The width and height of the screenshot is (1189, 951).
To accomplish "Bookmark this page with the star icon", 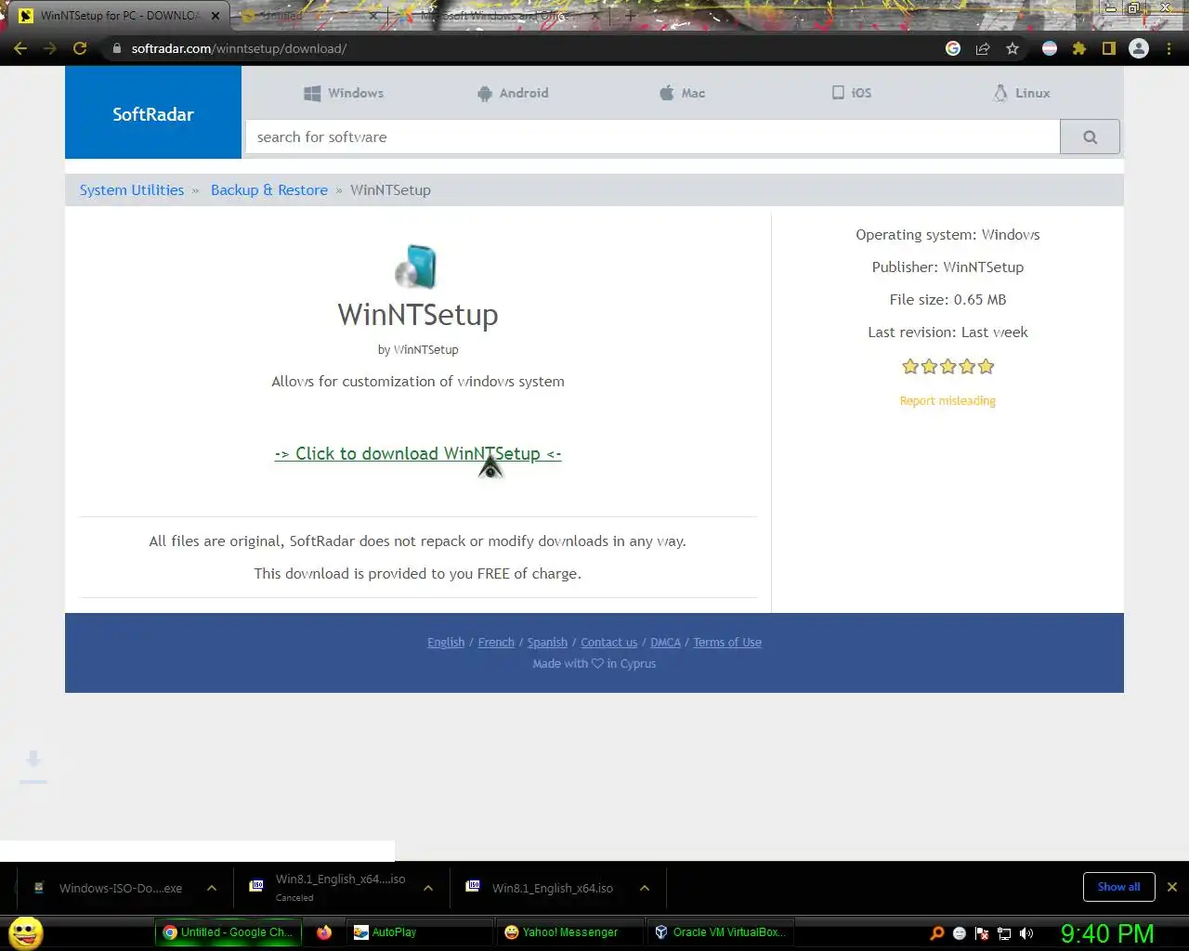I will [1013, 48].
